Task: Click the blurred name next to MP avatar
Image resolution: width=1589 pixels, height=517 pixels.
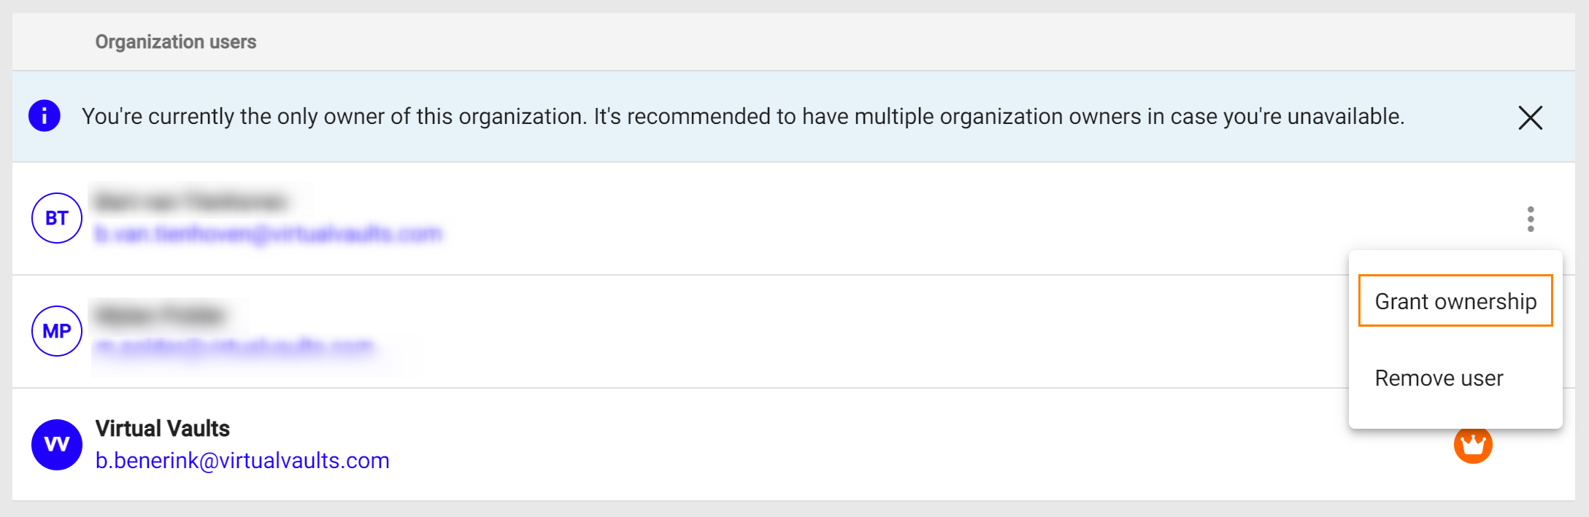Action: (x=160, y=315)
